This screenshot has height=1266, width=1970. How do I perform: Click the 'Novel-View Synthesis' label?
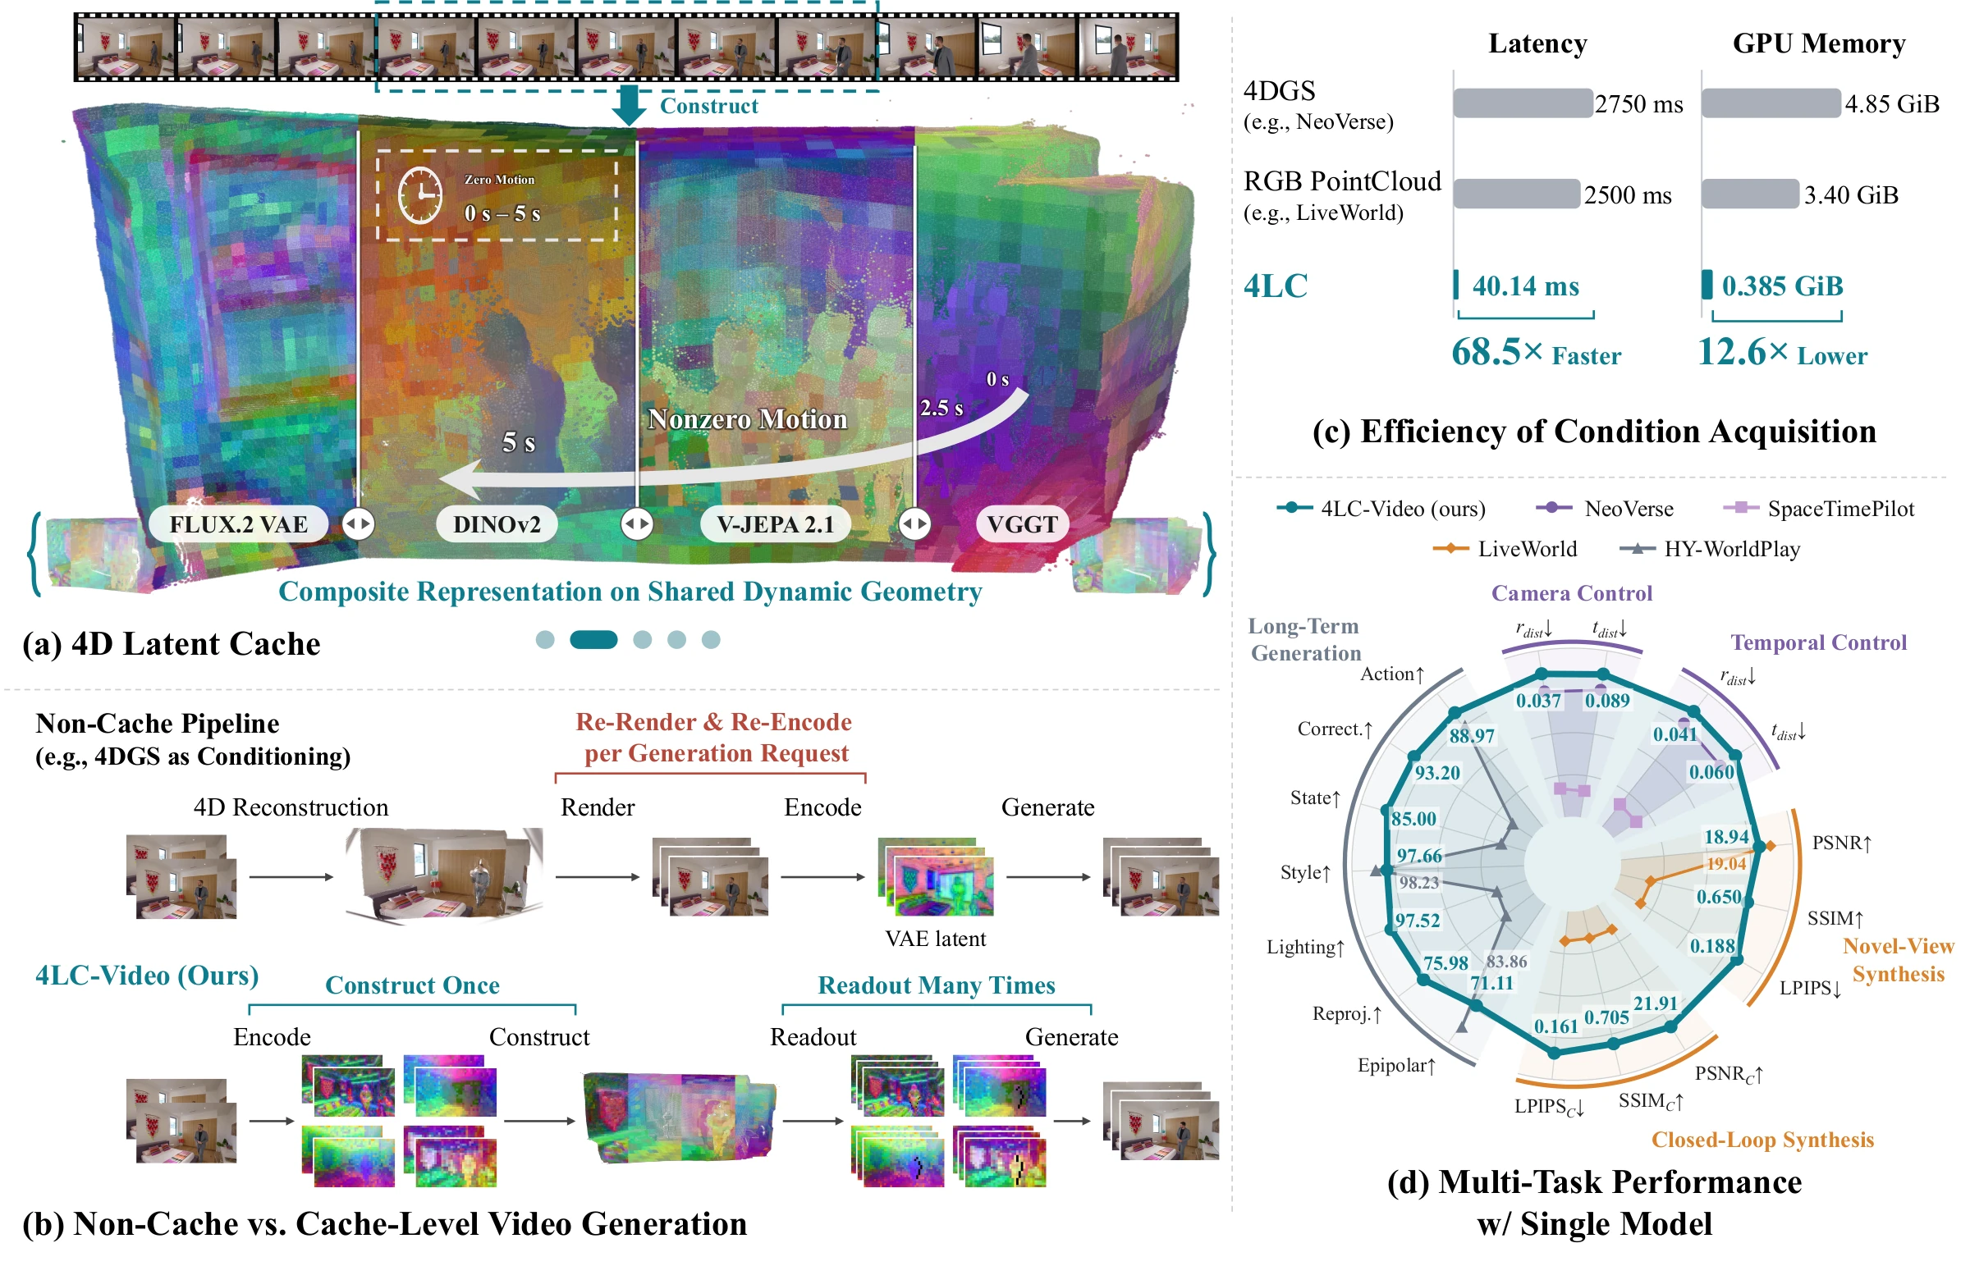click(1898, 959)
